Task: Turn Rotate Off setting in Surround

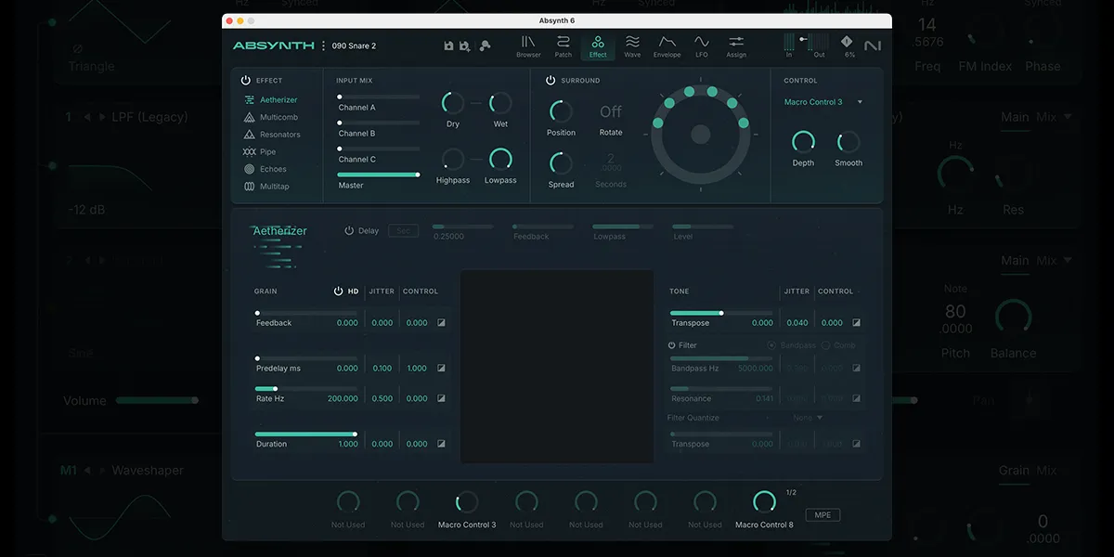Action: tap(610, 111)
